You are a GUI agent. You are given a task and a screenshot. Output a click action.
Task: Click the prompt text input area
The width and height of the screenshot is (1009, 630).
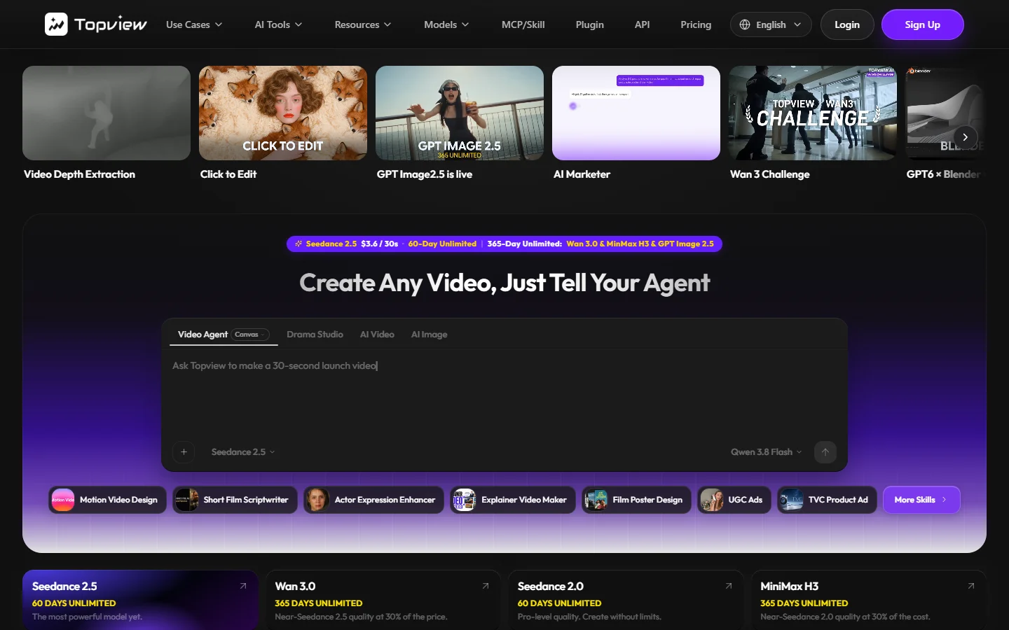point(504,395)
